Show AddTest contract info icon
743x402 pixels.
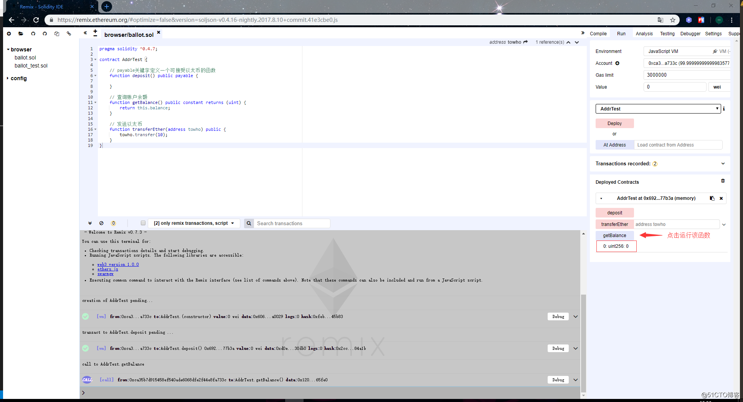pos(724,109)
